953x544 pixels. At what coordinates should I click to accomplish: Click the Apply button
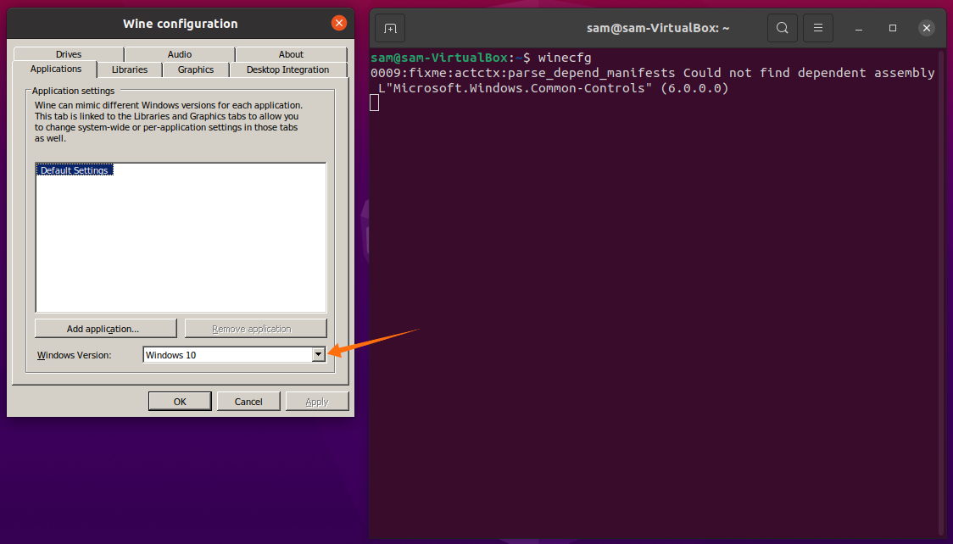(x=316, y=402)
